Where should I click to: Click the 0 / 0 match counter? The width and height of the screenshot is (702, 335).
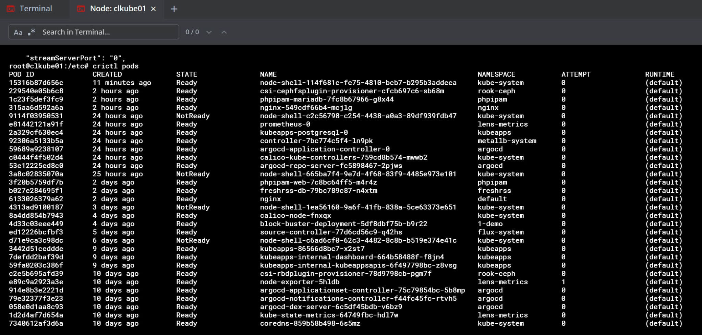(192, 32)
